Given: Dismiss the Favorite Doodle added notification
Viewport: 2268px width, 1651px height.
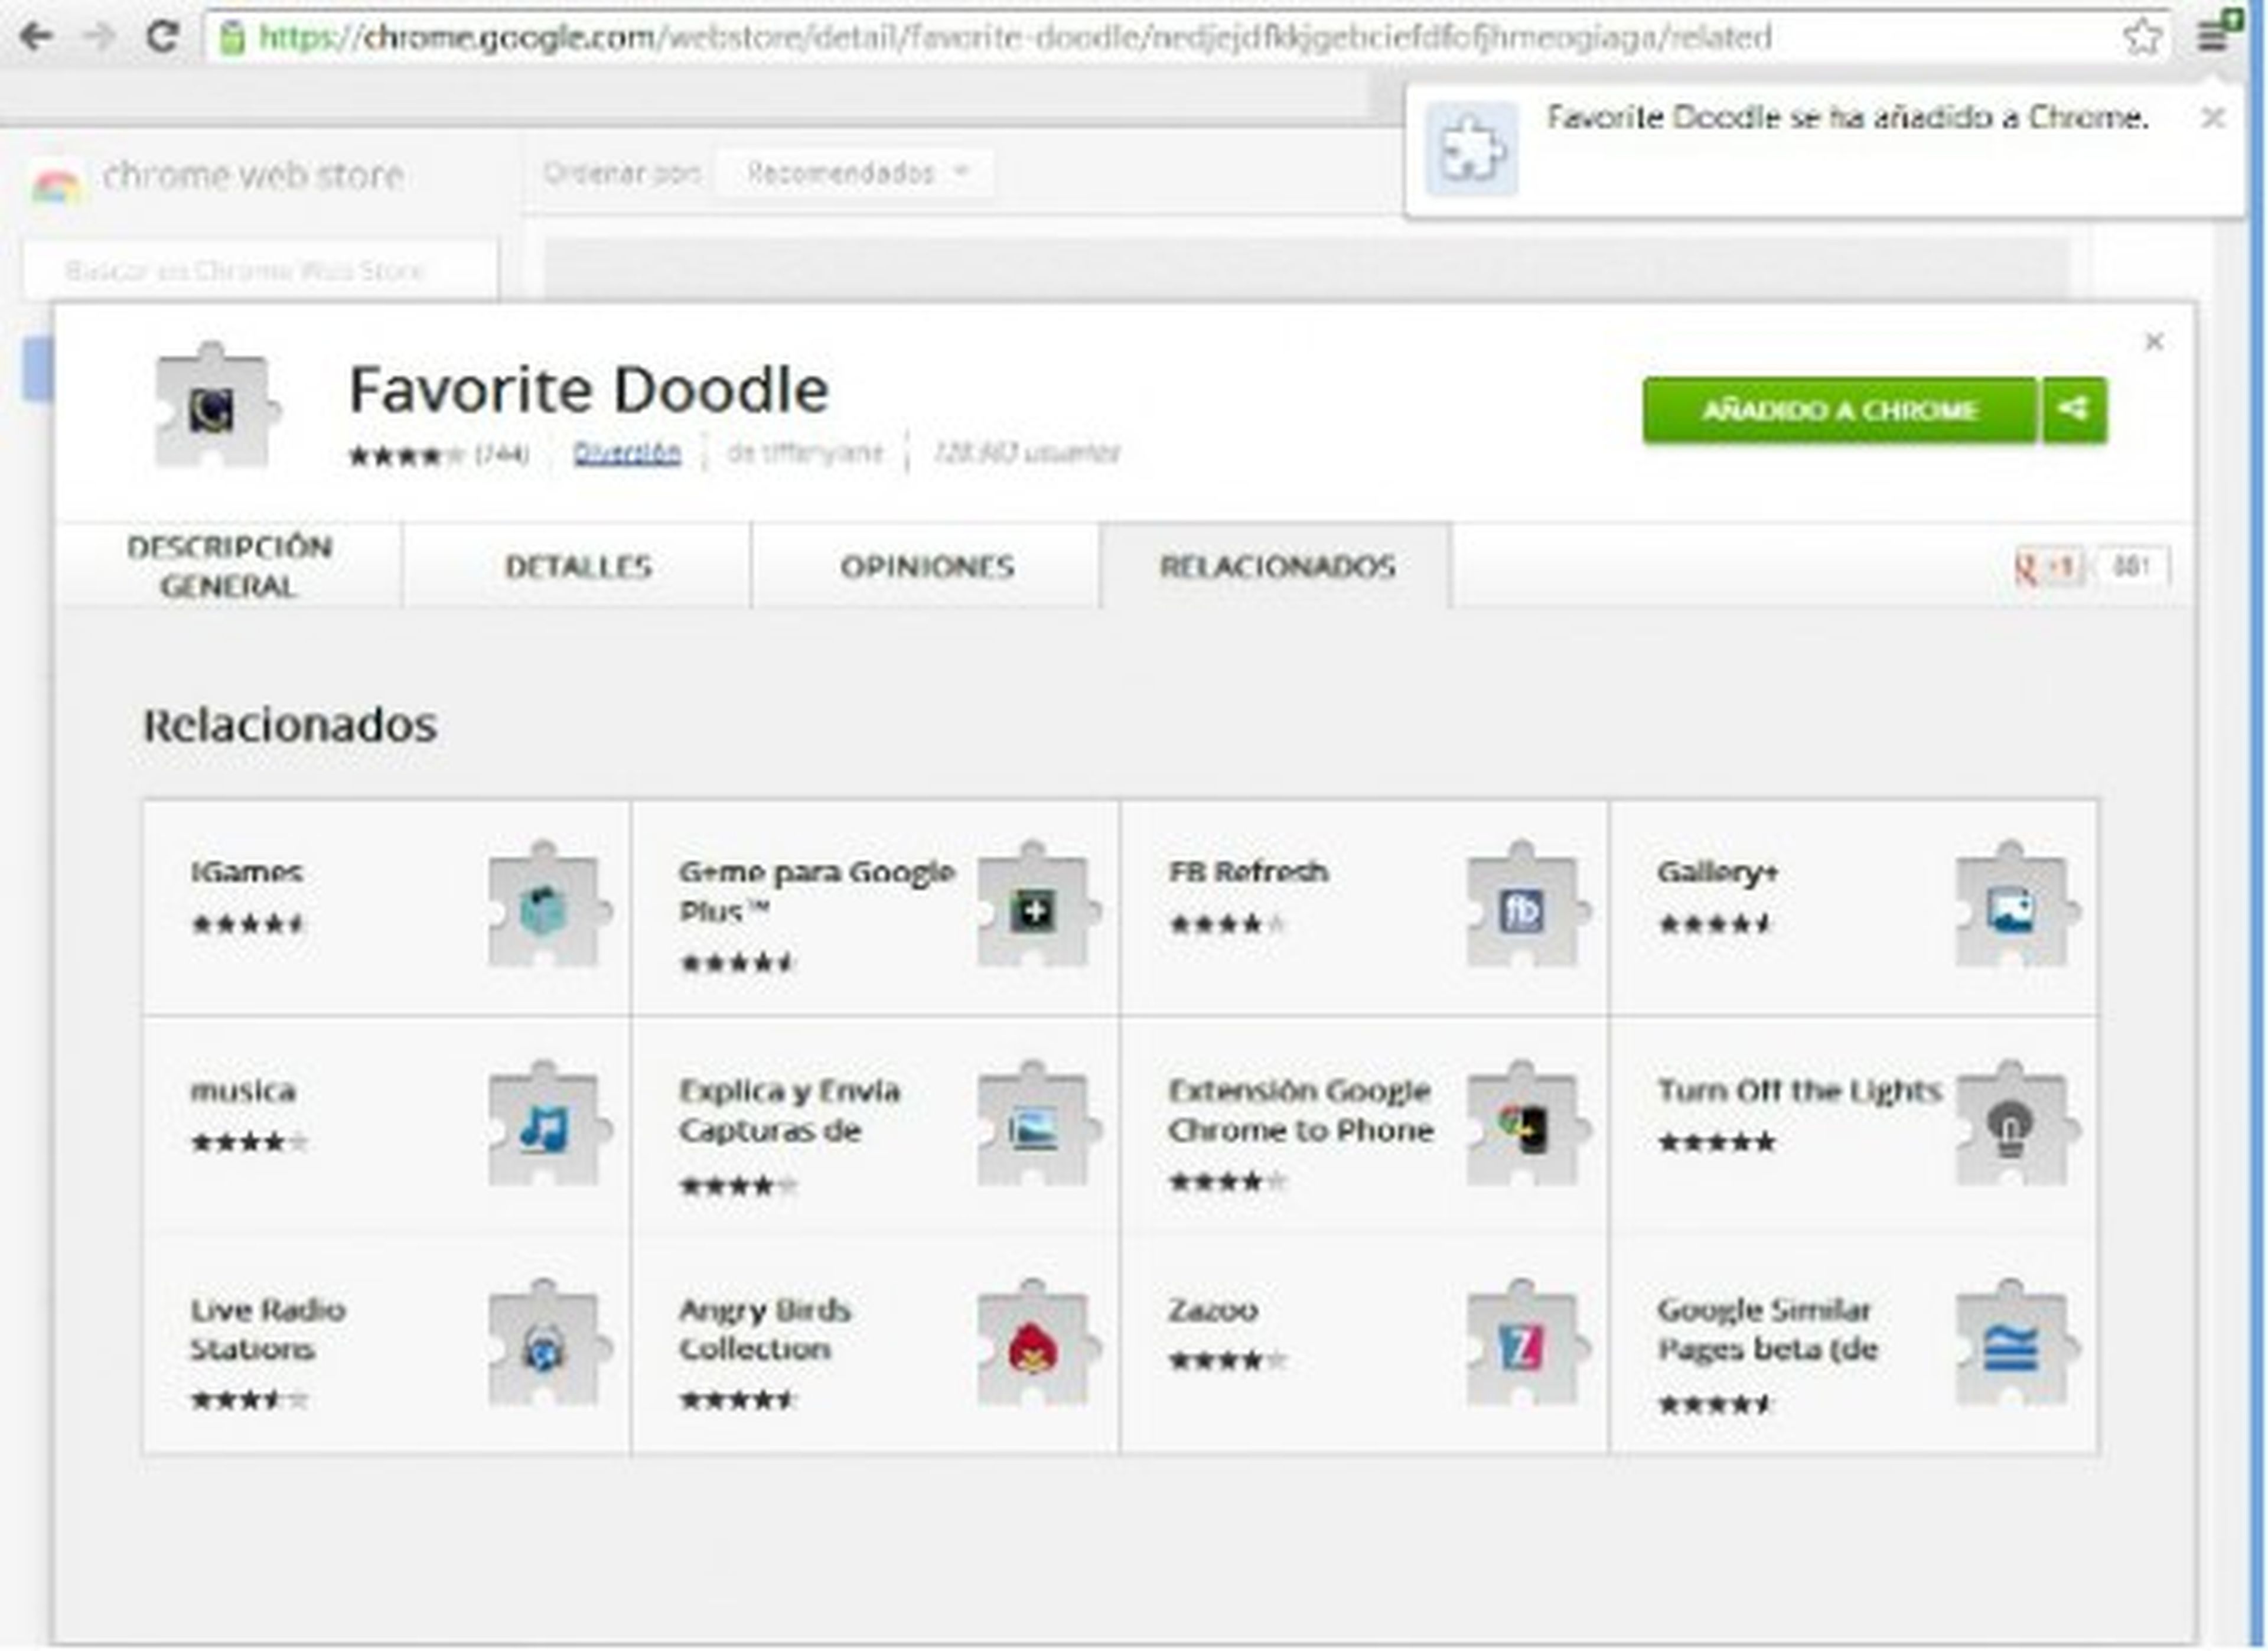Looking at the screenshot, I should coord(2212,118).
